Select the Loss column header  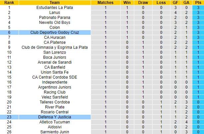click(x=161, y=3)
